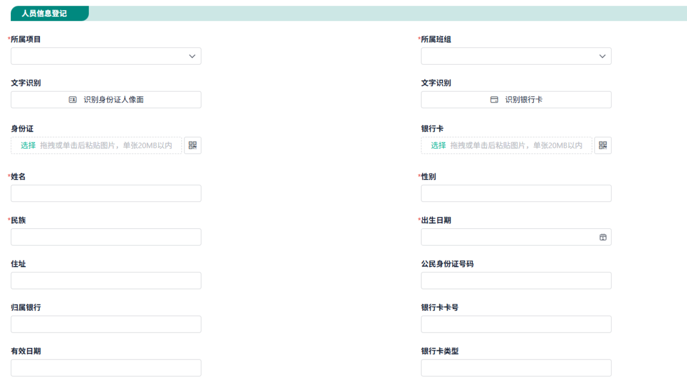Click 选择 link in 银行卡 upload area
This screenshot has height=384, width=687.
pos(439,145)
